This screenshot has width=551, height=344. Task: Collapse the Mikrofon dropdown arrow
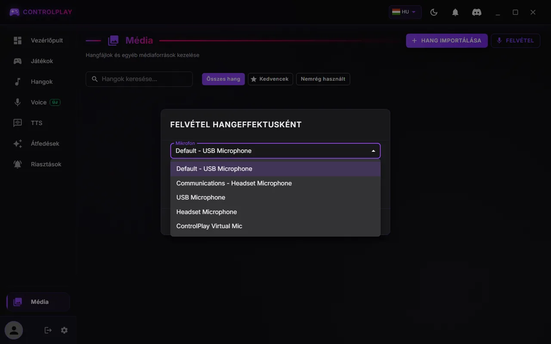[373, 151]
